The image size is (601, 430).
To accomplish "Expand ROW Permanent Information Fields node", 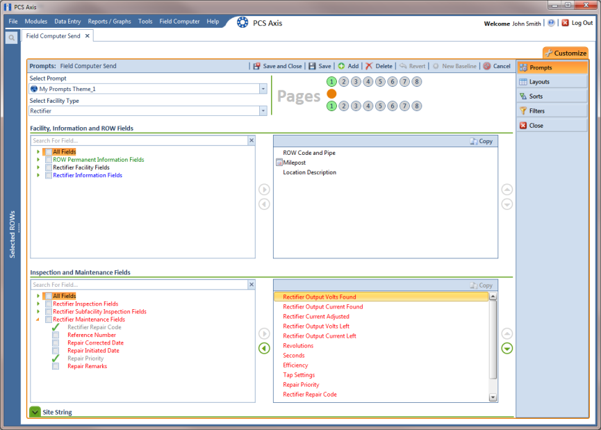I will [38, 160].
